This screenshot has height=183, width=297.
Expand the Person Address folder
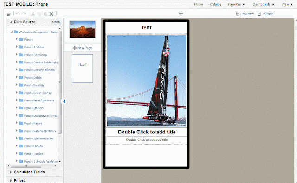coord(17,47)
